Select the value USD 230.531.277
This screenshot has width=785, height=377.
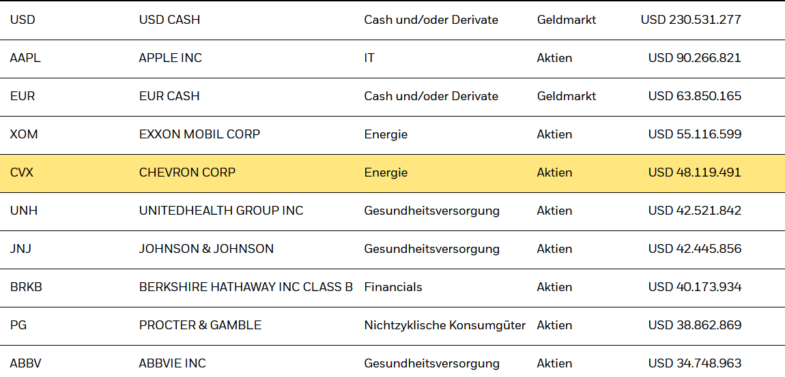[690, 20]
